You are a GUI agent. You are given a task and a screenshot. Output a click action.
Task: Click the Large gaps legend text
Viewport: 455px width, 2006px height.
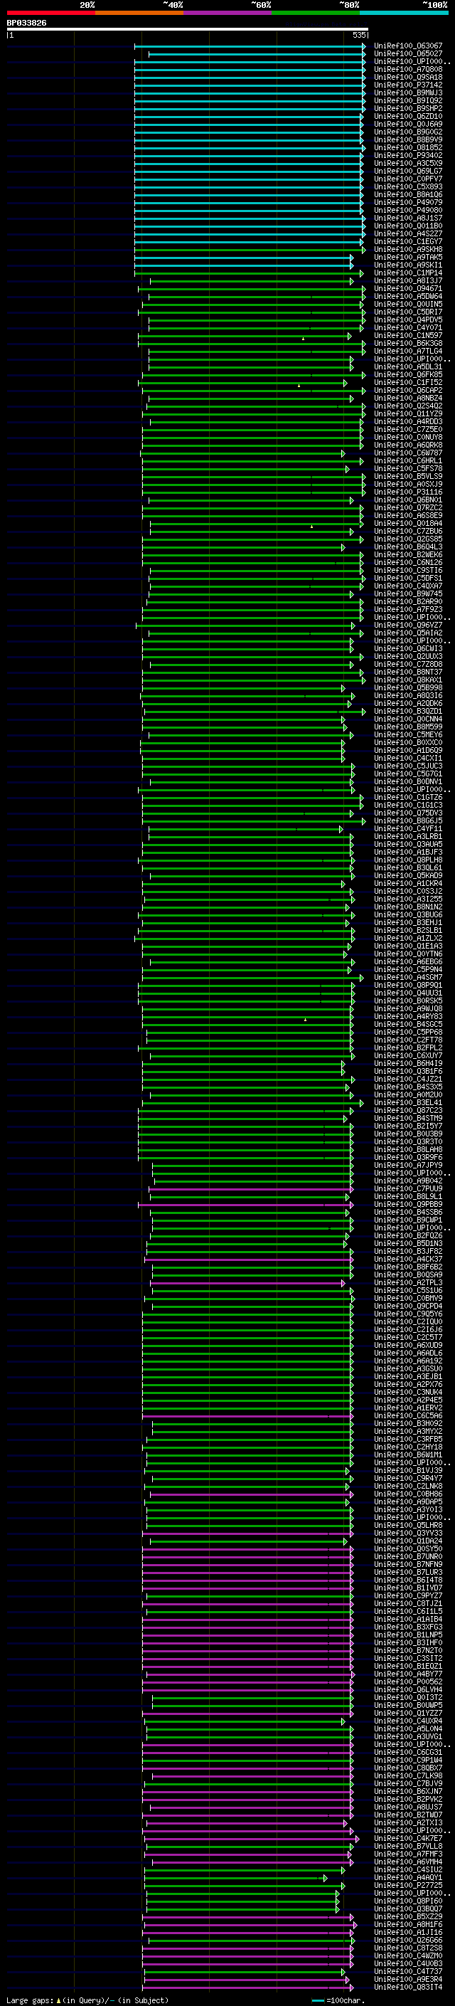(87, 2000)
